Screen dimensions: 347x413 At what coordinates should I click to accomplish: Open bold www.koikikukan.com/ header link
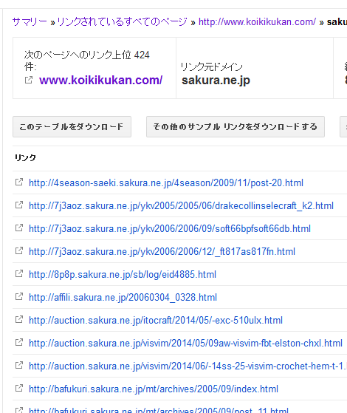click(101, 80)
